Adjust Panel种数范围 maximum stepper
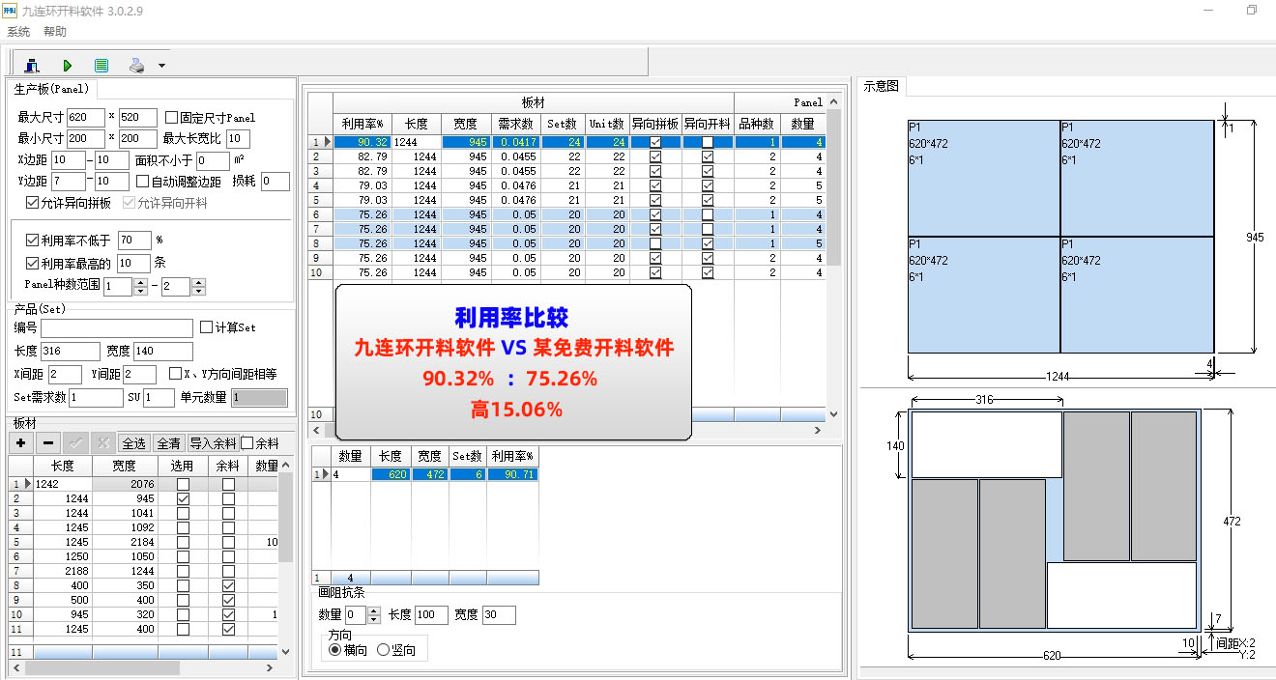Viewport: 1276px width, 680px height. tap(198, 287)
